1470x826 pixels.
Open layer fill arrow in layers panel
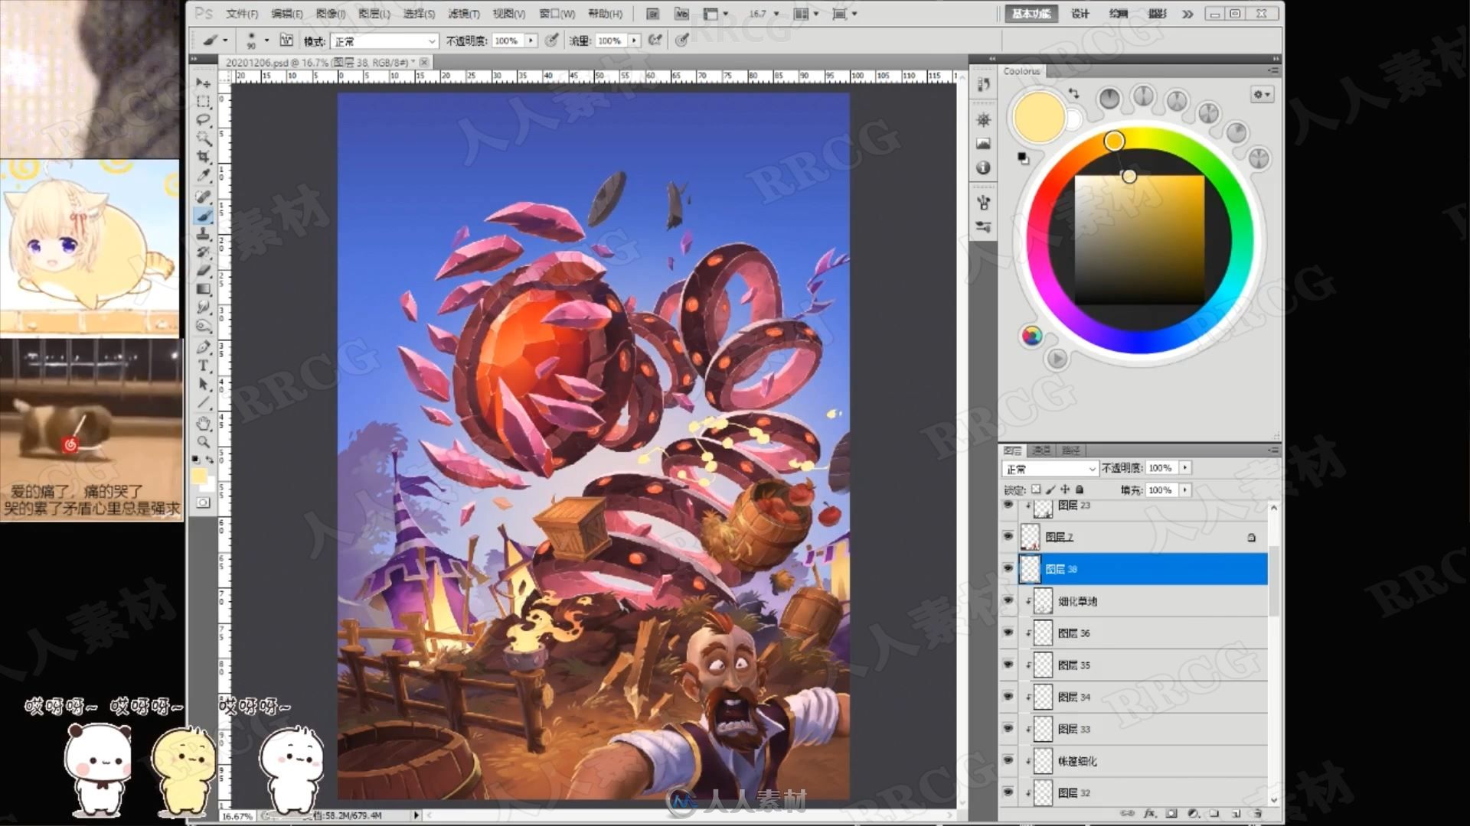coord(1185,489)
